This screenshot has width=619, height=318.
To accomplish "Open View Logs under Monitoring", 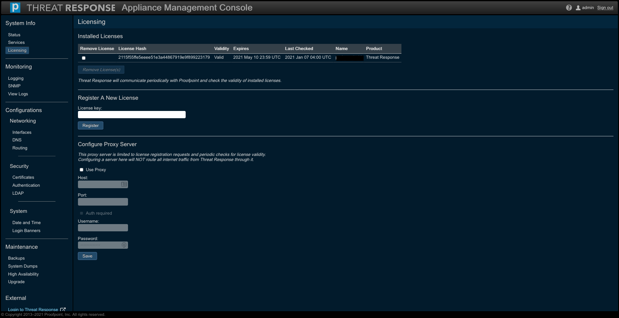I will (18, 94).
